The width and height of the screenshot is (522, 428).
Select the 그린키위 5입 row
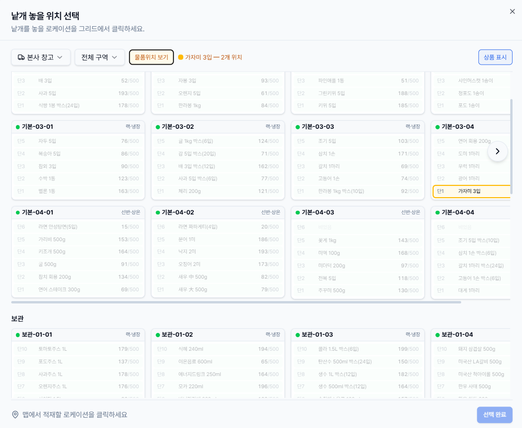point(357,93)
